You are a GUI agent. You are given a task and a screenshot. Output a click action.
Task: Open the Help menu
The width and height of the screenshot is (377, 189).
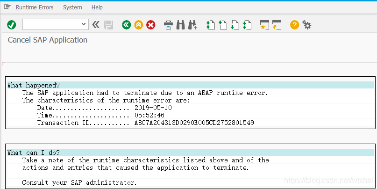click(x=97, y=7)
